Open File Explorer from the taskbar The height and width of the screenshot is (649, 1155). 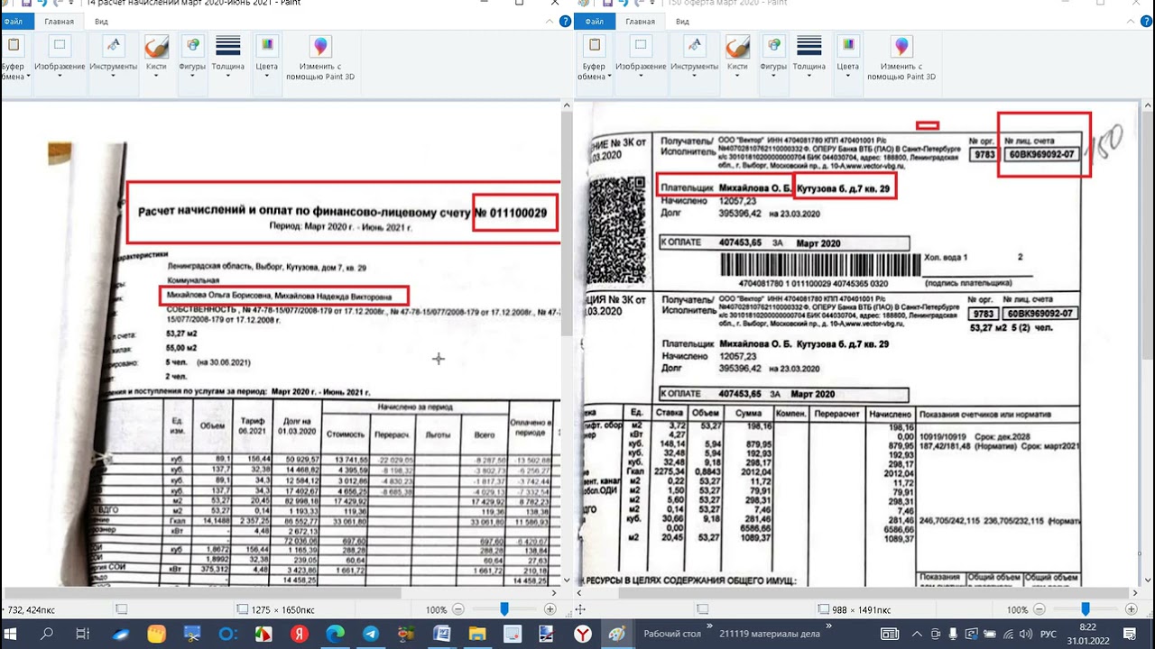[x=477, y=635]
